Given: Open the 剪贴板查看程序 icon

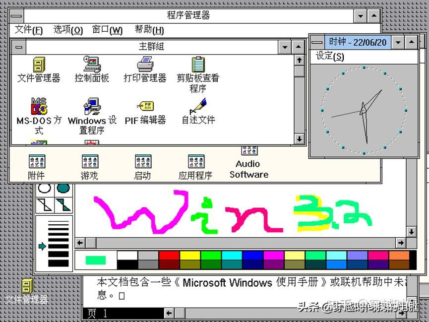Looking at the screenshot, I should click(x=197, y=64).
